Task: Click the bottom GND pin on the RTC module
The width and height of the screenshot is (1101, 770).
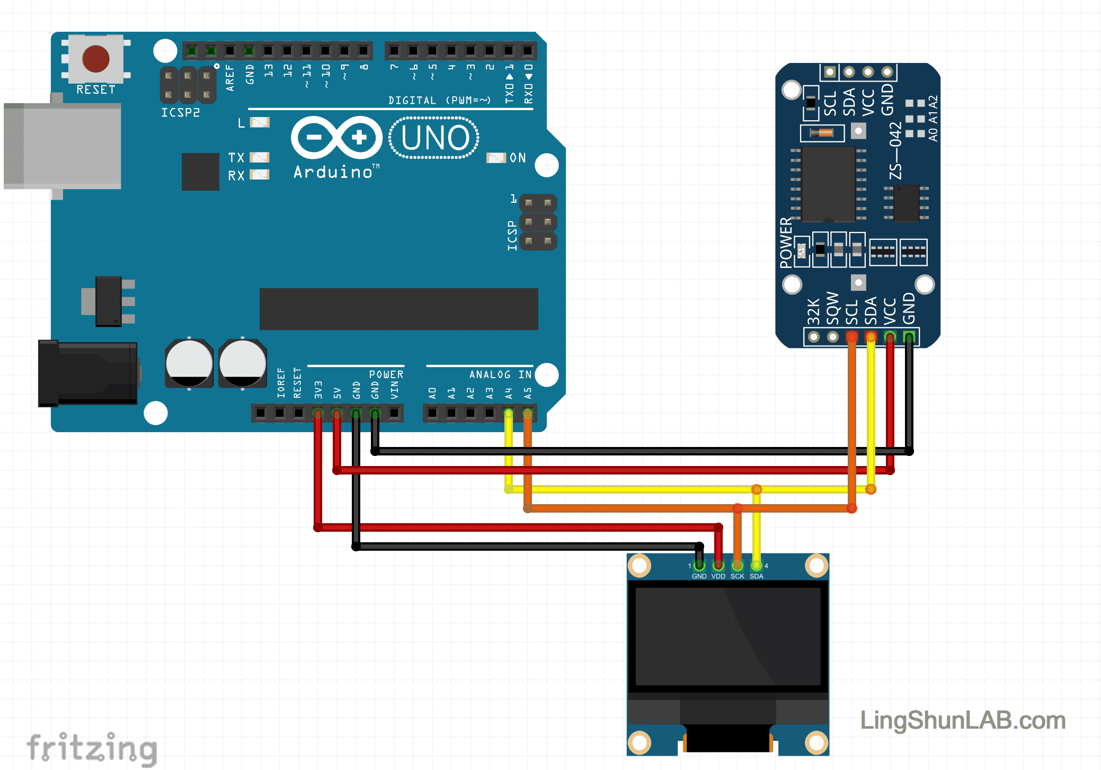Action: (x=909, y=337)
